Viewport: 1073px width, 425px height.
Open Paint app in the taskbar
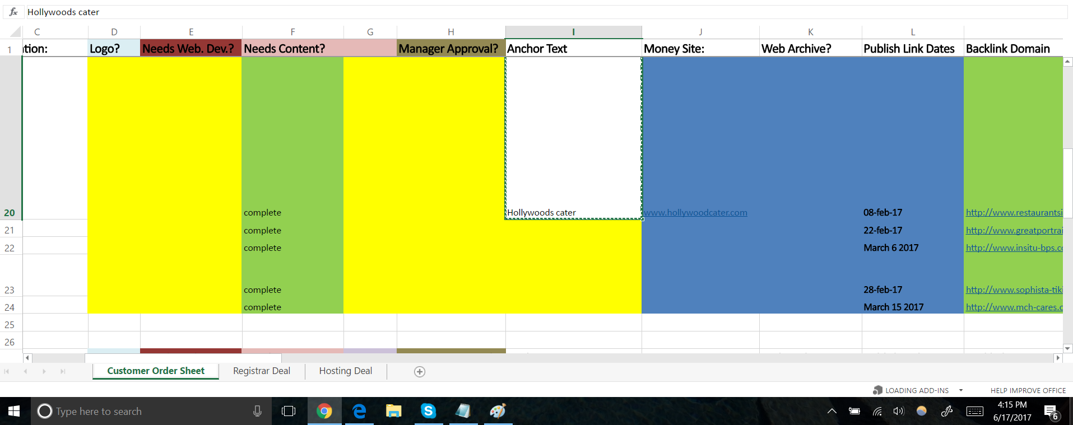pos(498,412)
